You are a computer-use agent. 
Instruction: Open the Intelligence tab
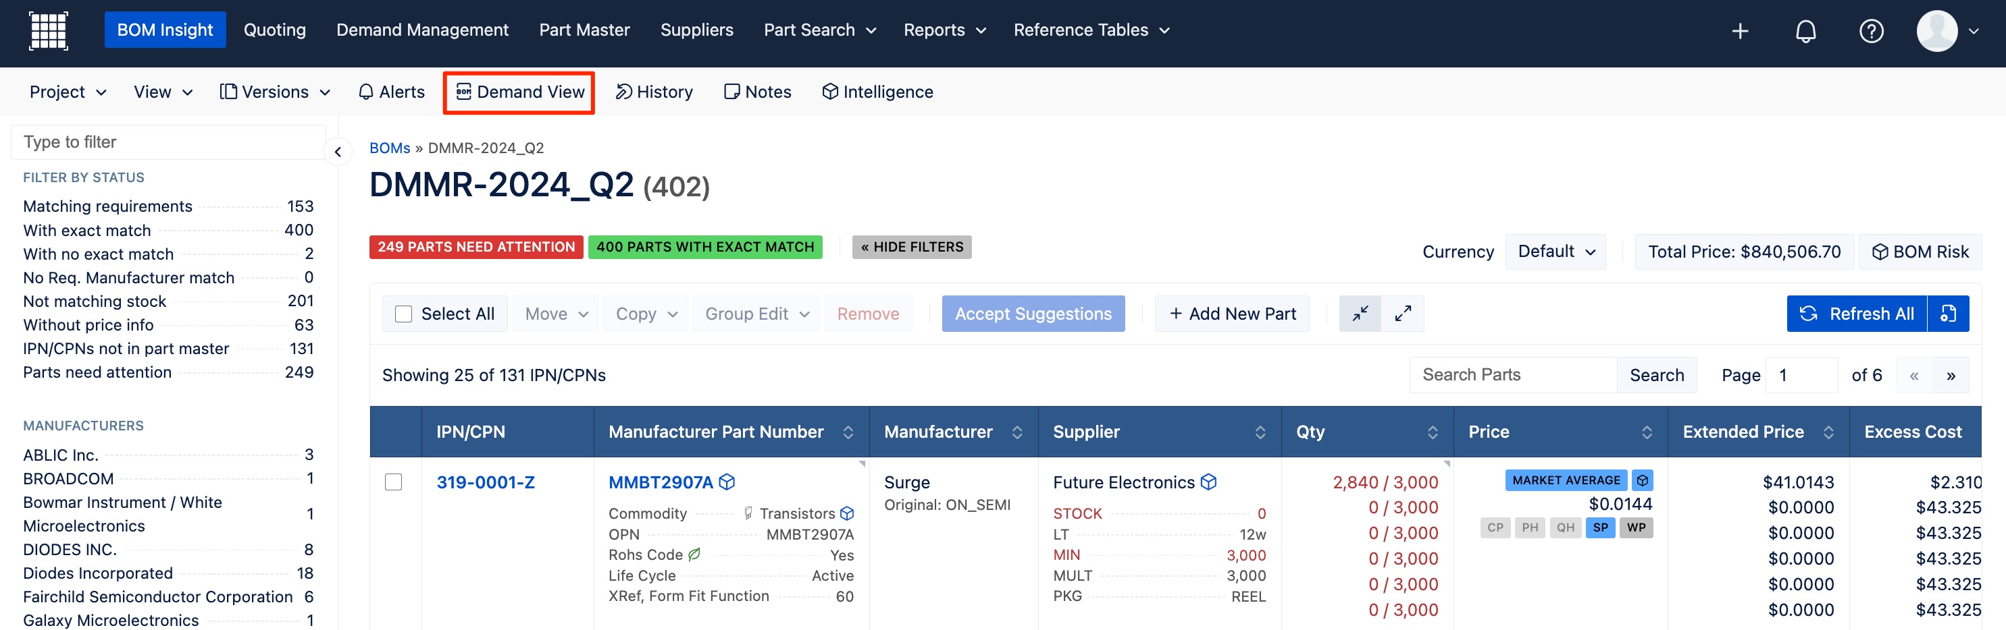coord(877,92)
